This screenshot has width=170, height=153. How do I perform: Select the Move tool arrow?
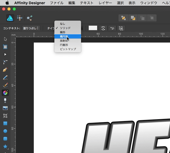point(5,39)
